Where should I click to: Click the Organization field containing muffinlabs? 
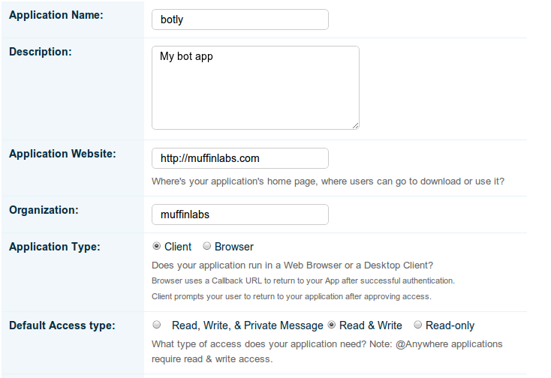coord(239,214)
